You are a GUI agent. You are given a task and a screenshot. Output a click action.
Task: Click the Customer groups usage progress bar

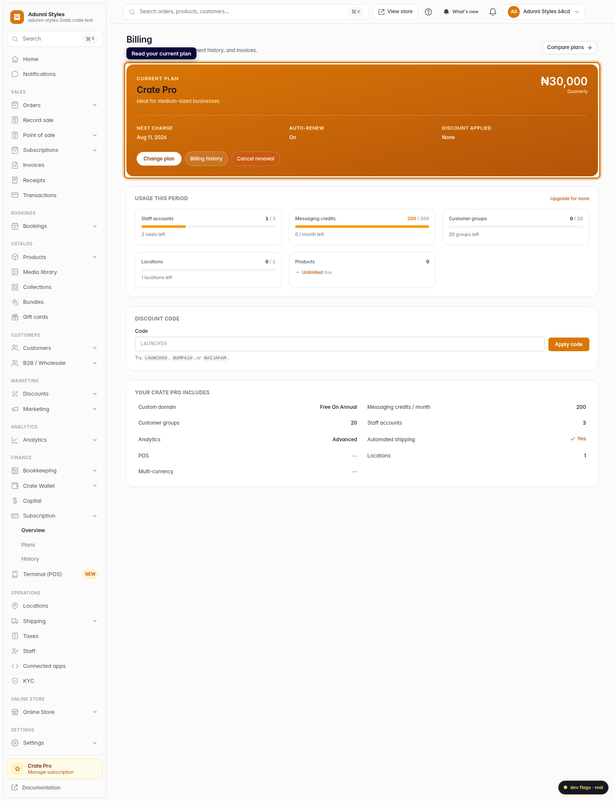(516, 227)
